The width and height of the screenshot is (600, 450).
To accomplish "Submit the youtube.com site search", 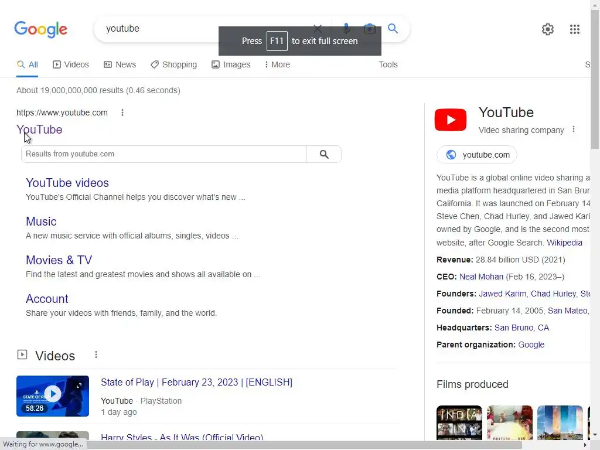I will pos(324,154).
